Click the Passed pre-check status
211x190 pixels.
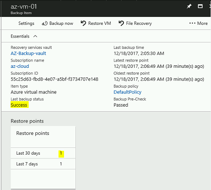pos(121,105)
